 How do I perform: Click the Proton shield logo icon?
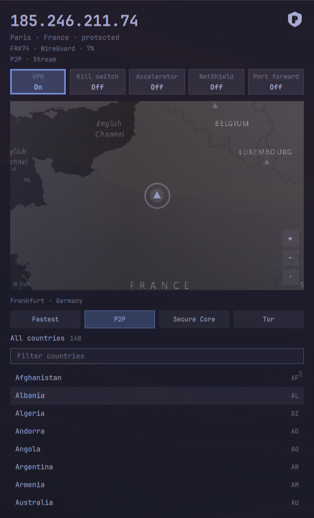coord(295,19)
